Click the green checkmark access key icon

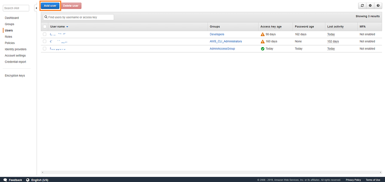tap(263, 49)
